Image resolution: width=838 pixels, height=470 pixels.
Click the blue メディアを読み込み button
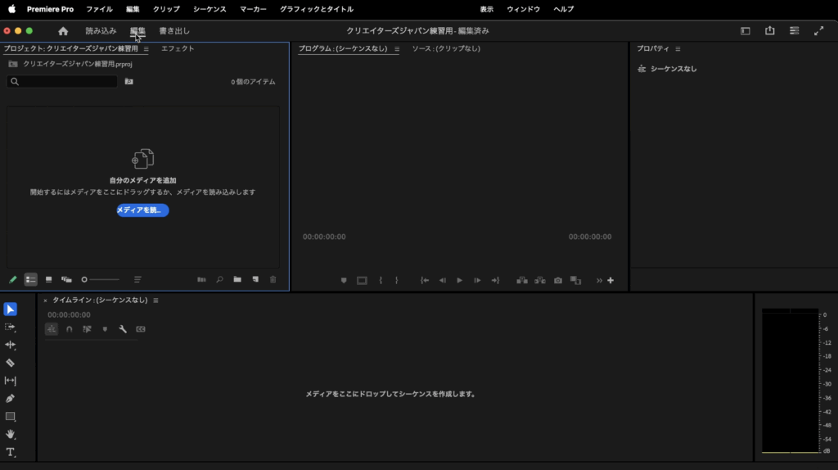[142, 210]
